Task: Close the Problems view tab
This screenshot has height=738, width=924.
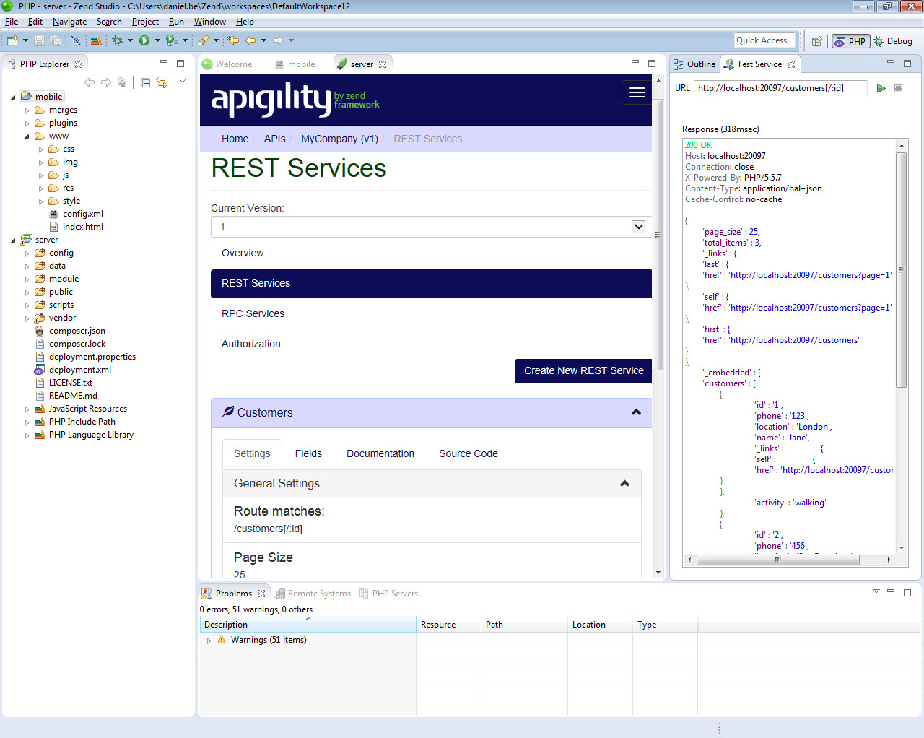Action: 261,594
